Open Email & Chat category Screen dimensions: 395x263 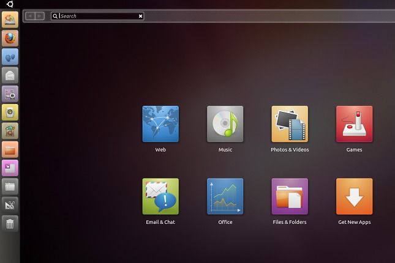point(160,196)
